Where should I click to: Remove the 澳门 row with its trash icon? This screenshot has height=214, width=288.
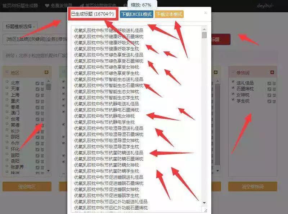[42, 113]
